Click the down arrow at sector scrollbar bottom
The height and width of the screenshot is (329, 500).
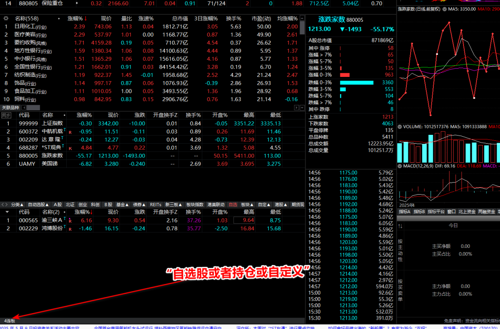302,108
